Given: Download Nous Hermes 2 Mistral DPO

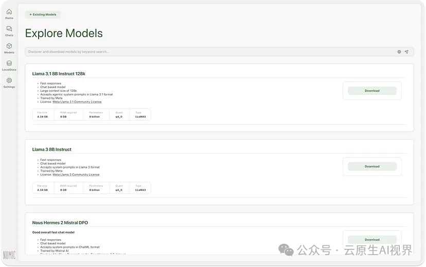Looking at the screenshot, I should click(x=372, y=240).
